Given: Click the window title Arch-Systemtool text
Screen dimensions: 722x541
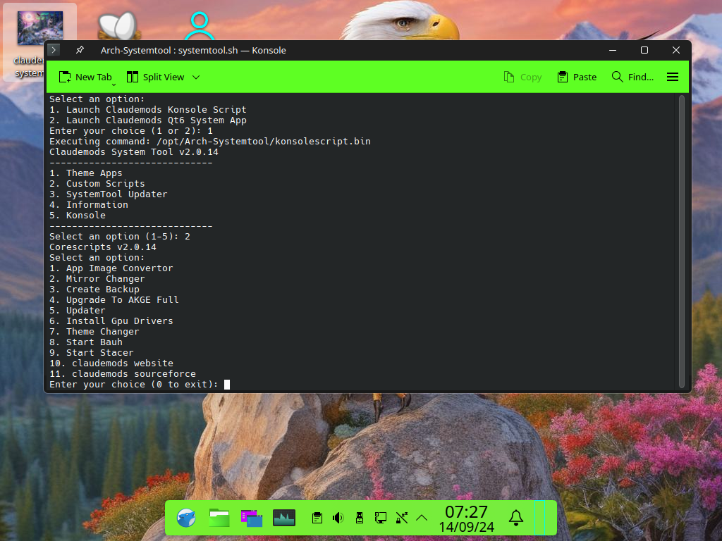Looking at the screenshot, I should pos(193,50).
